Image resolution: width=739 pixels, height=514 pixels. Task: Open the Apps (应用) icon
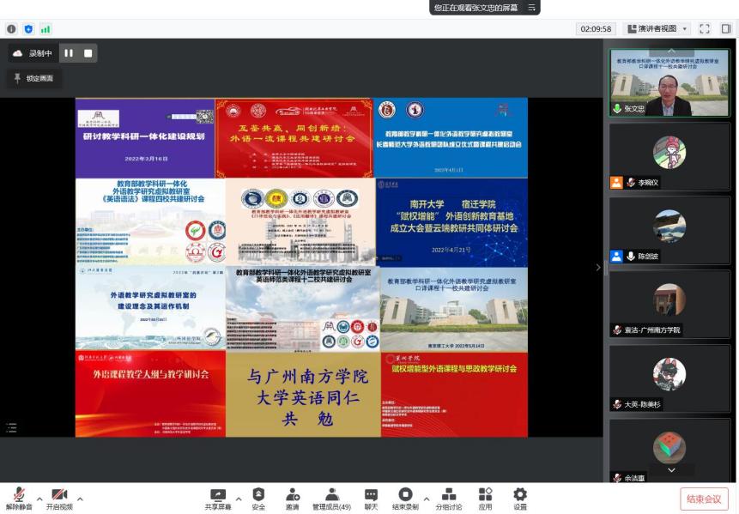(x=485, y=495)
